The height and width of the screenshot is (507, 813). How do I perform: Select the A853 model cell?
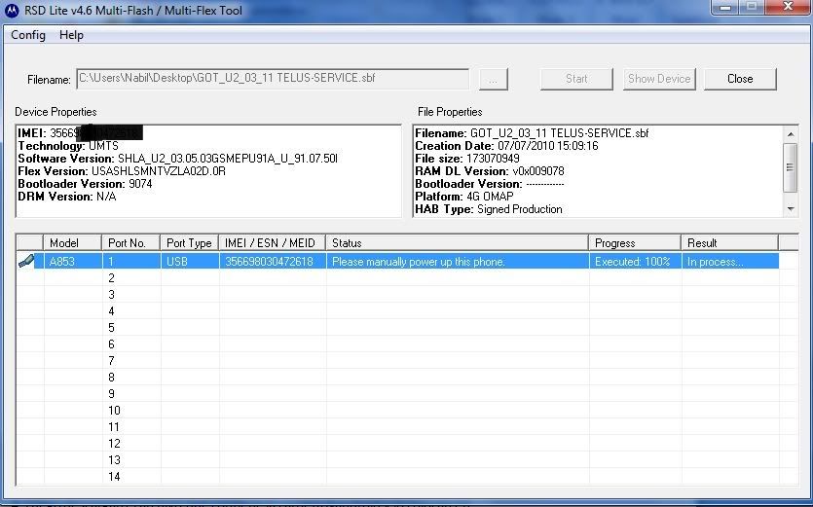[73, 261]
